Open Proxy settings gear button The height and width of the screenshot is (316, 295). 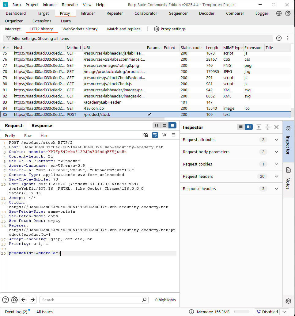pos(170,29)
